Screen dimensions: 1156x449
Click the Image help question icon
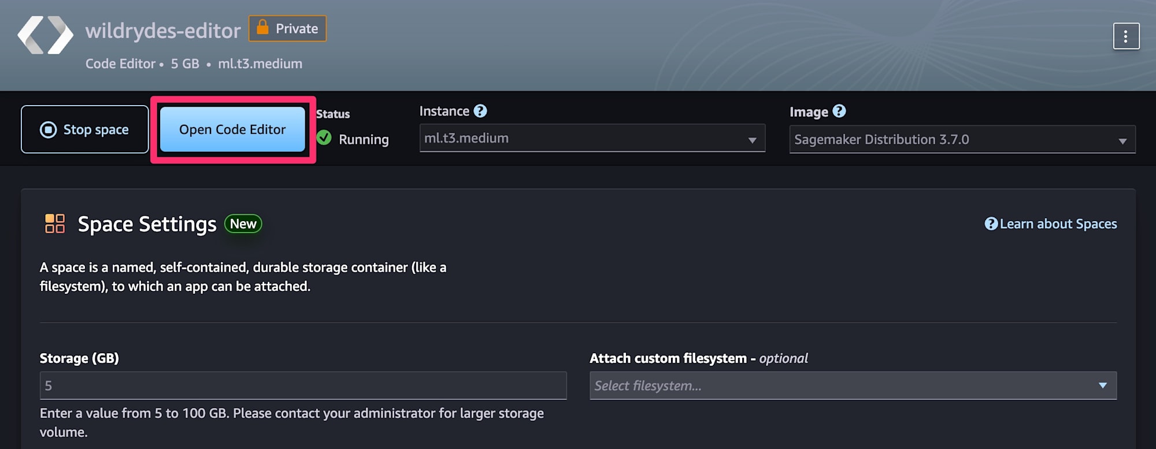click(x=839, y=111)
